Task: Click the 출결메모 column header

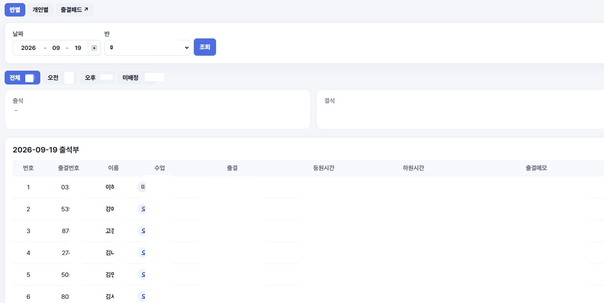Action: click(x=536, y=168)
